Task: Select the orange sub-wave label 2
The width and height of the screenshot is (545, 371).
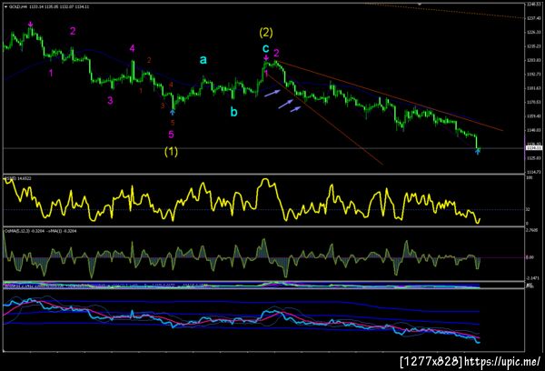Action: click(x=149, y=60)
